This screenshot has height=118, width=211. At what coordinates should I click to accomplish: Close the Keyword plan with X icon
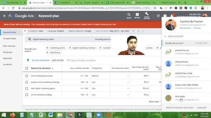pos(4,16)
